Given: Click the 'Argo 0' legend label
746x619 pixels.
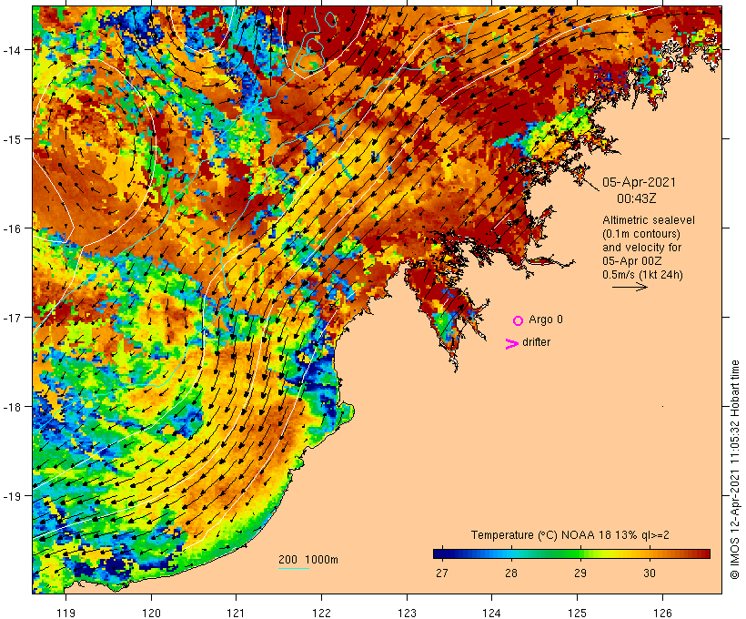Looking at the screenshot, I should [x=546, y=320].
